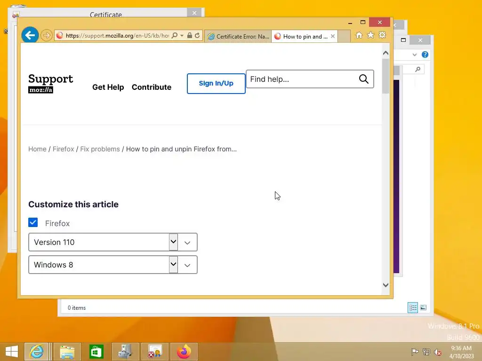Click the page scrollbar up arrow
Screen dimensions: 482x361
386,53
